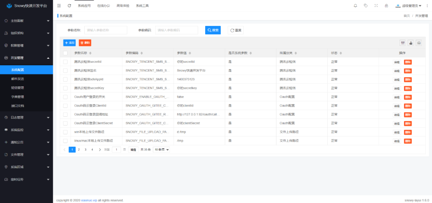Check the row for 腾讯云短信secretId

point(66,62)
